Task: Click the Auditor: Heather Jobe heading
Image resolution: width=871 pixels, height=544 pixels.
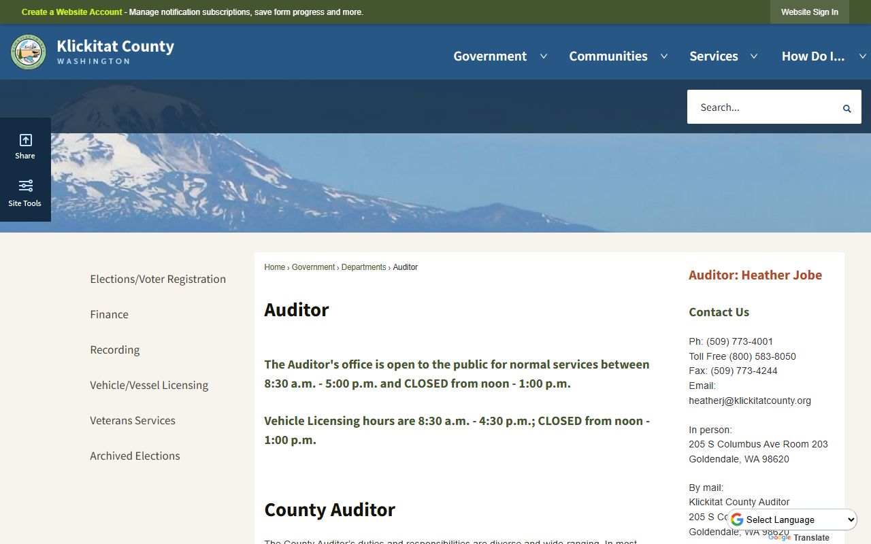Action: [x=755, y=275]
